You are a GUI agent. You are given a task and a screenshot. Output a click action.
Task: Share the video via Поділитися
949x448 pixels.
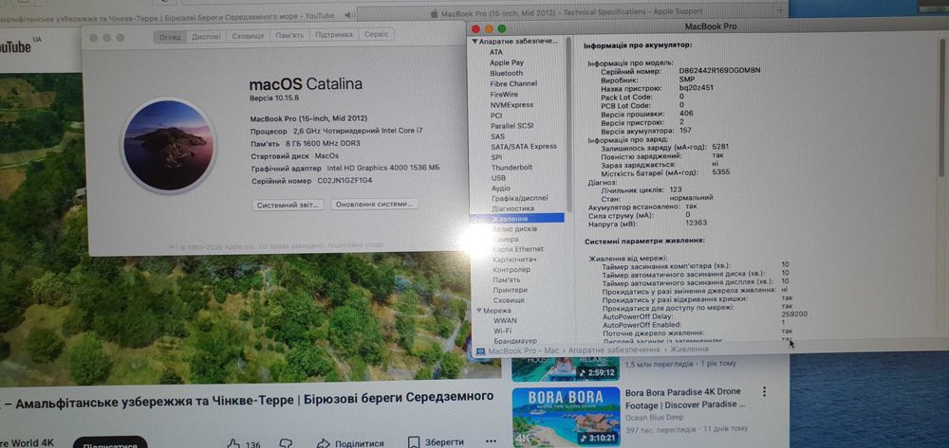pyautogui.click(x=350, y=443)
